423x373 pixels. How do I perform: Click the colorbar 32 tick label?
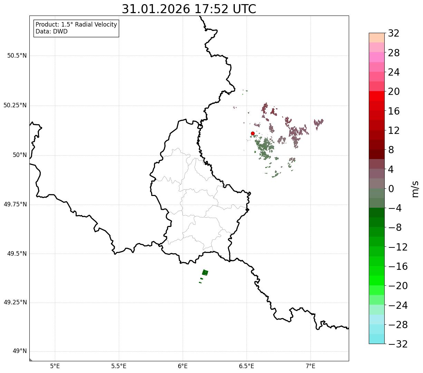(394, 33)
